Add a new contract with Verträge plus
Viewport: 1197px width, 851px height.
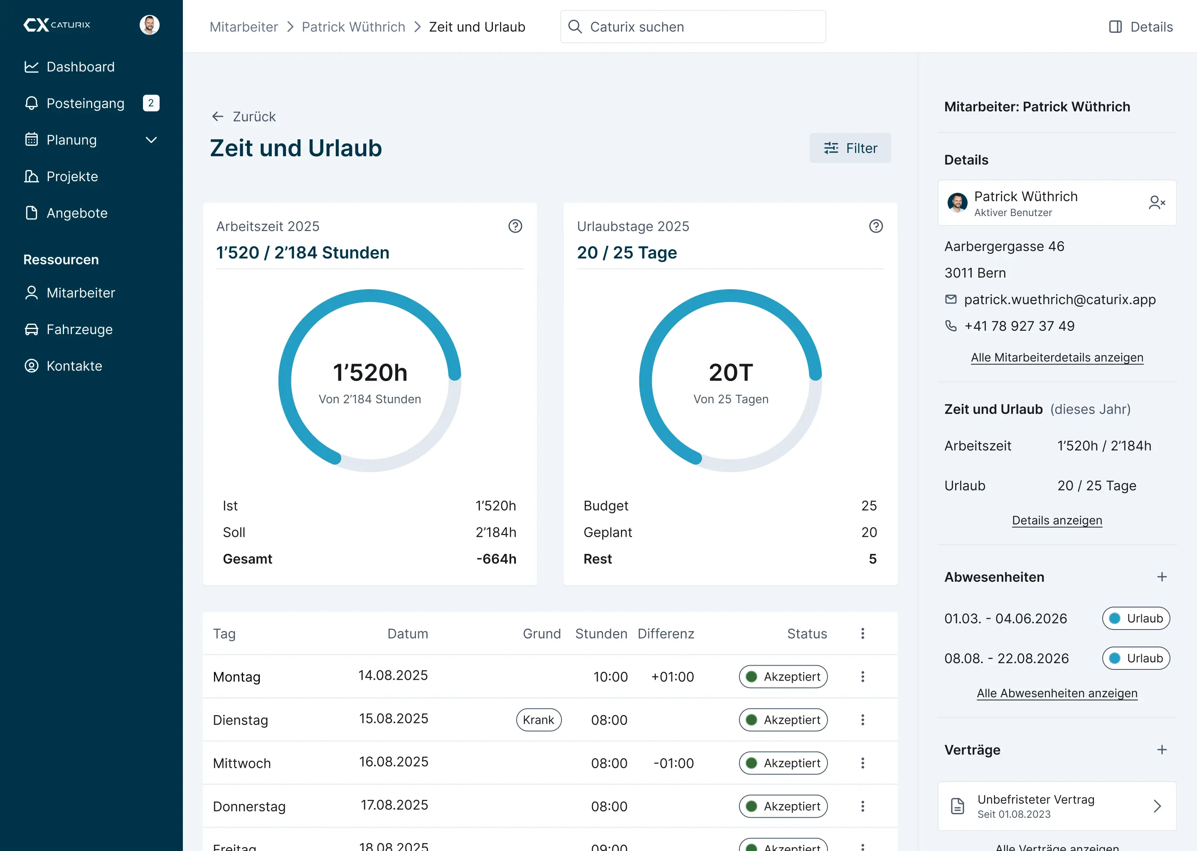(x=1161, y=750)
